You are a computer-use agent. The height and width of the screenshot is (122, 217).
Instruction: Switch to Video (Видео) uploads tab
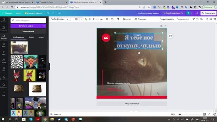(31, 37)
